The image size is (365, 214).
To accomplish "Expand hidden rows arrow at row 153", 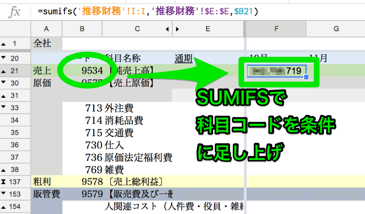I will [4, 193].
